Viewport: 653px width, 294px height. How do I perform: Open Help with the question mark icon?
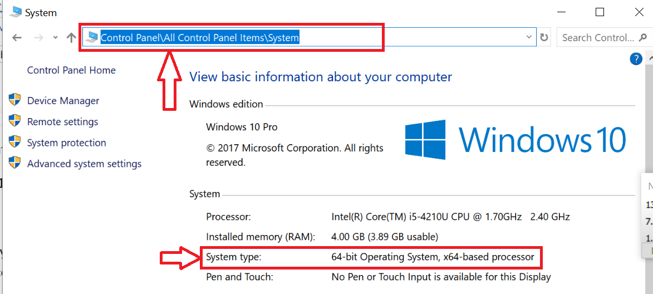tap(636, 60)
